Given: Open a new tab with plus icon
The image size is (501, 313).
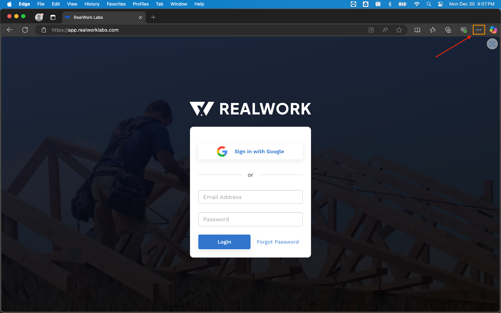Looking at the screenshot, I should click(153, 18).
